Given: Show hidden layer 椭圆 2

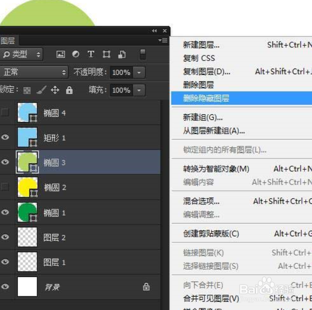Looking at the screenshot, I should (x=5, y=187).
